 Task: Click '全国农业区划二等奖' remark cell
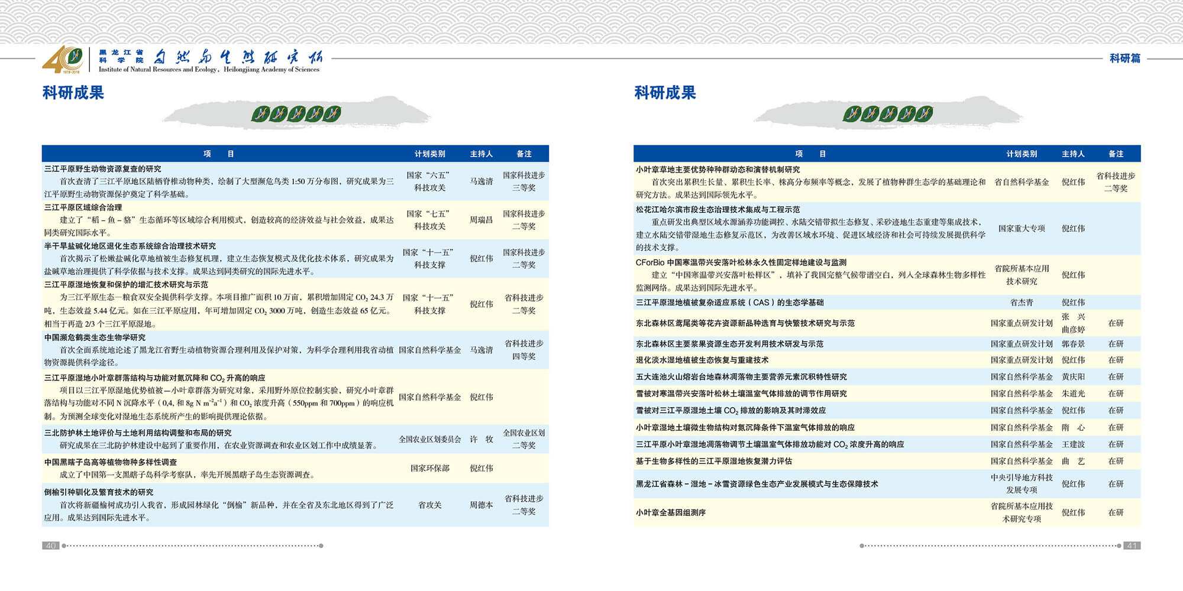coord(524,439)
